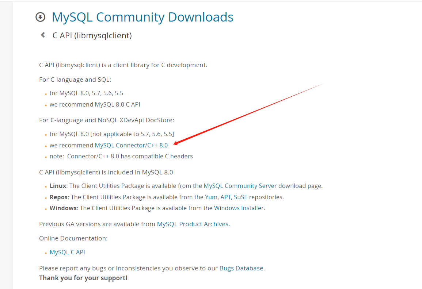
Task: Visit the MySQL Product Archives link
Action: [x=193, y=224]
